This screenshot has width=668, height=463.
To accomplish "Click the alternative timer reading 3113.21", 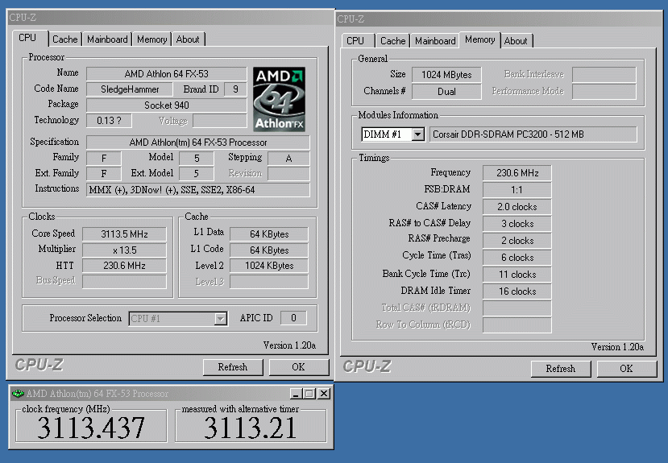I will pyautogui.click(x=251, y=428).
